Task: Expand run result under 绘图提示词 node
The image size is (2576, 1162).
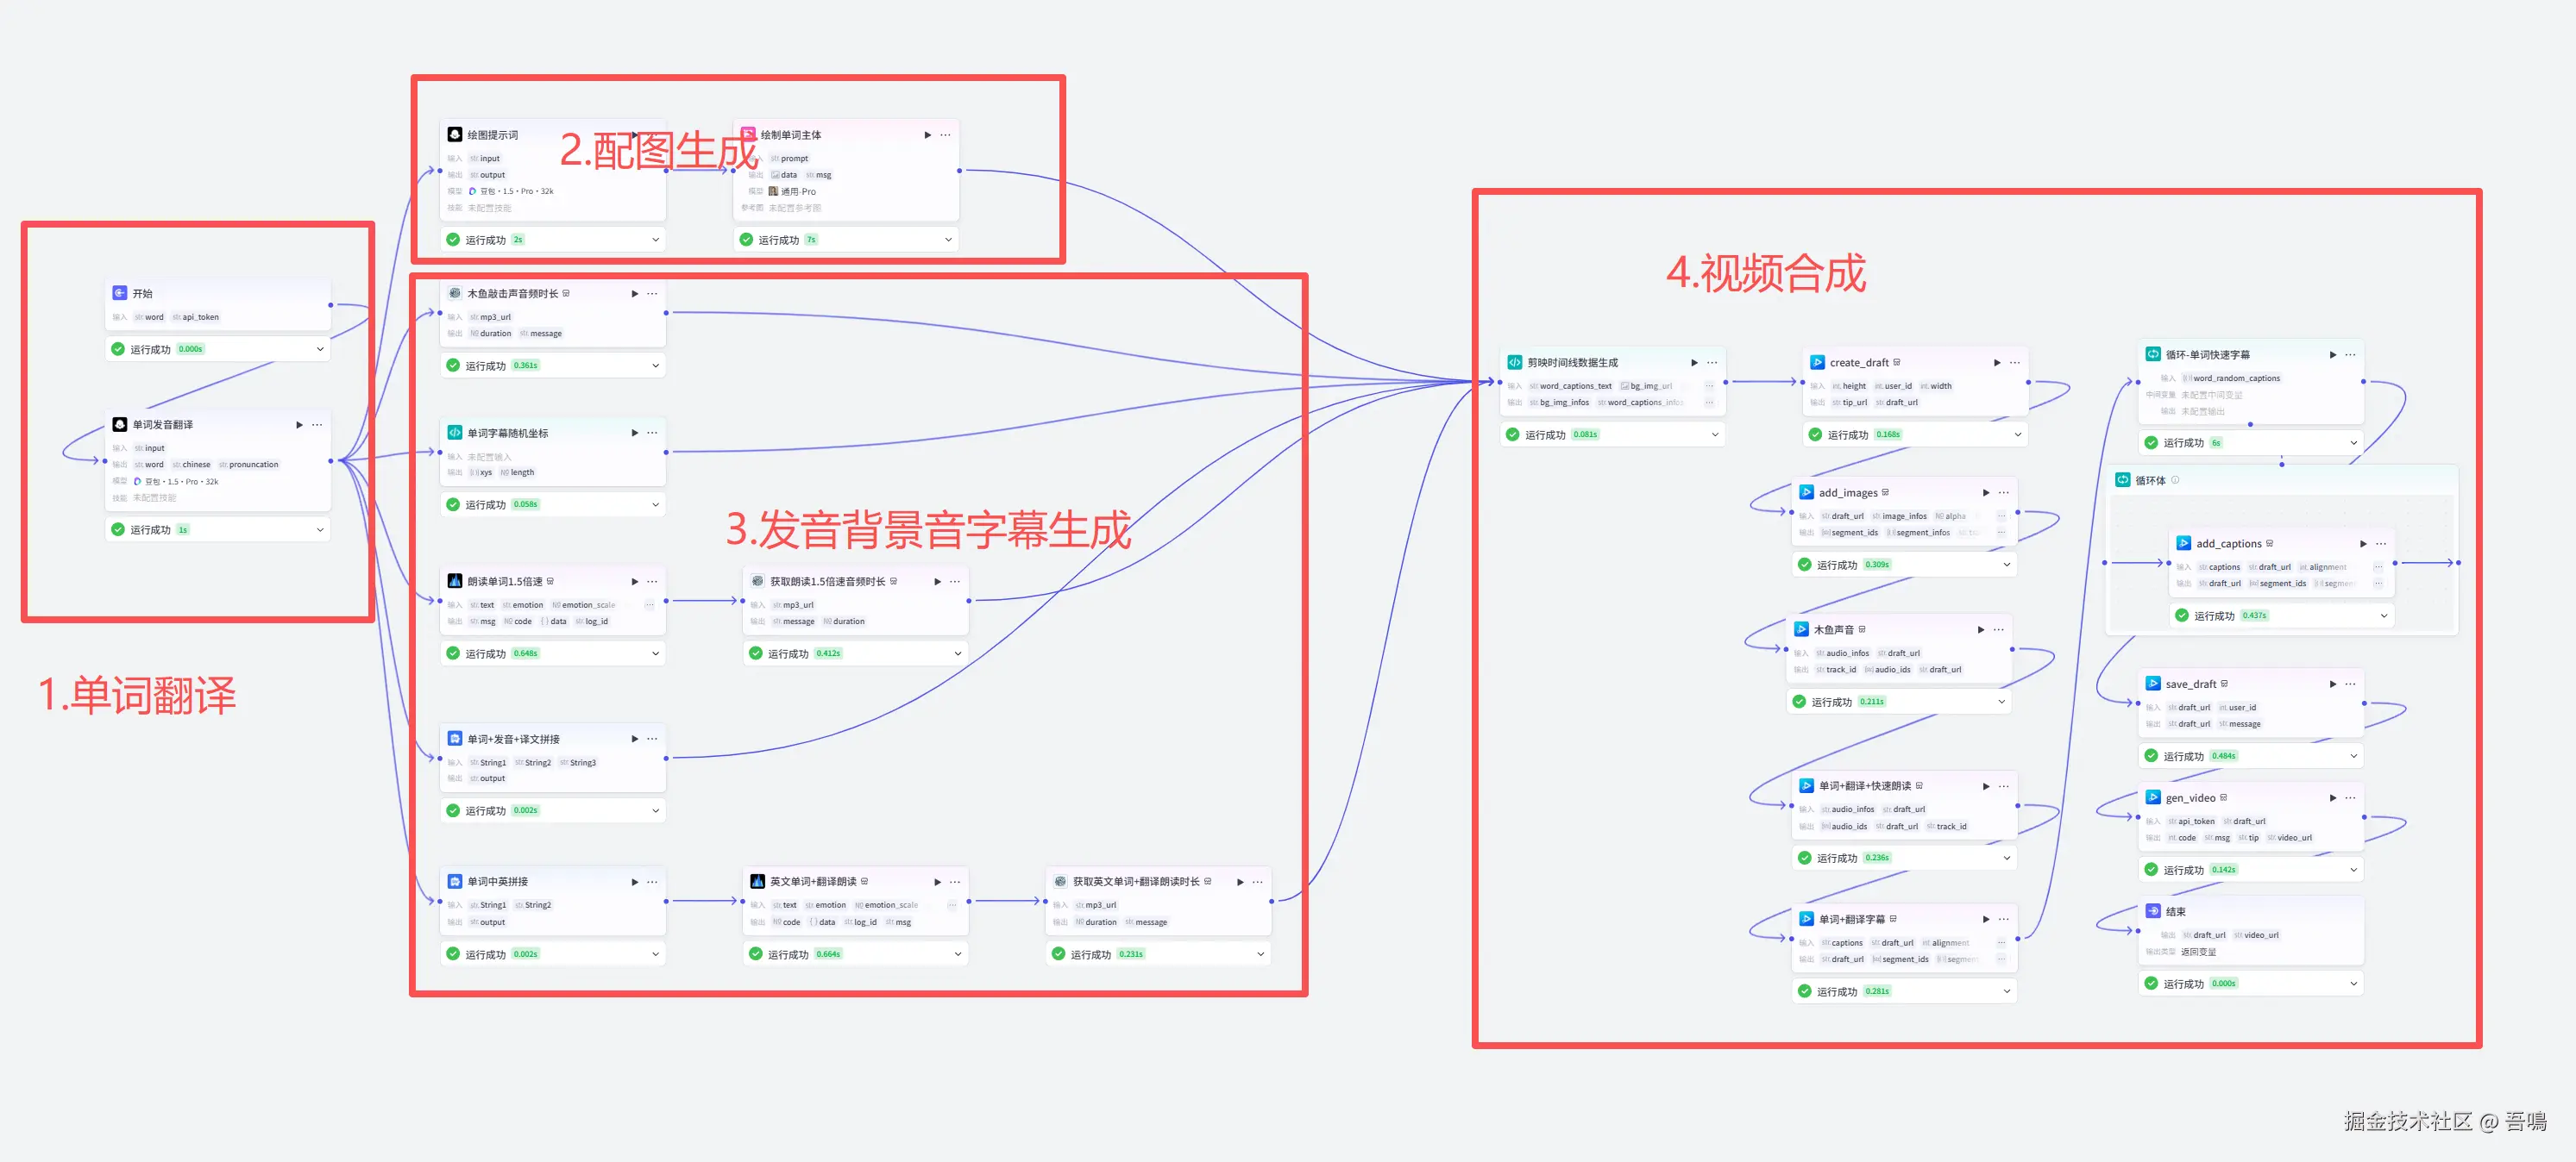Action: (655, 240)
